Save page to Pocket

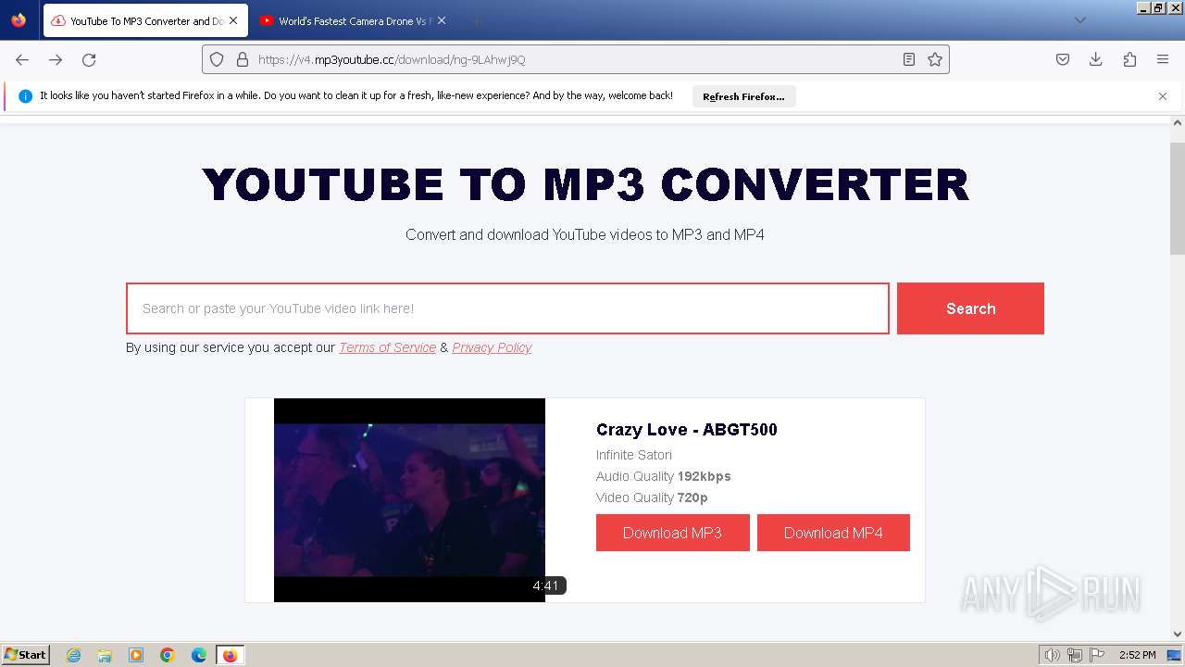(1063, 59)
